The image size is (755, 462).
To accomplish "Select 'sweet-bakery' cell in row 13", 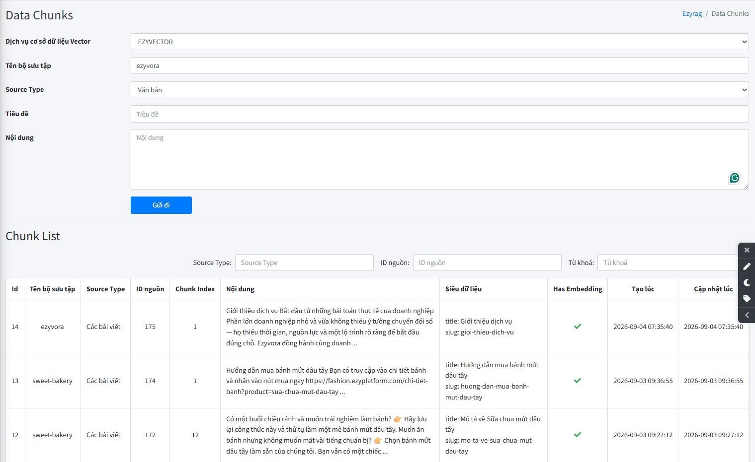I will point(52,381).
